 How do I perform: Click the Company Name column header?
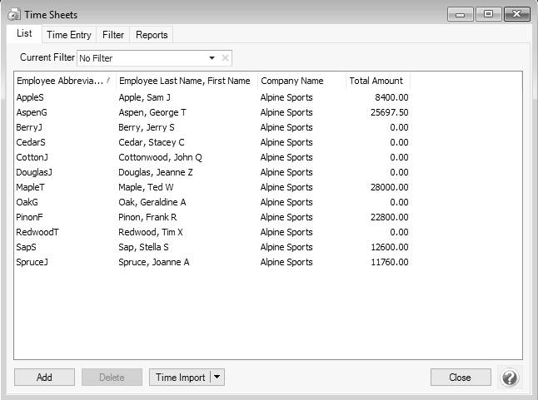[292, 81]
